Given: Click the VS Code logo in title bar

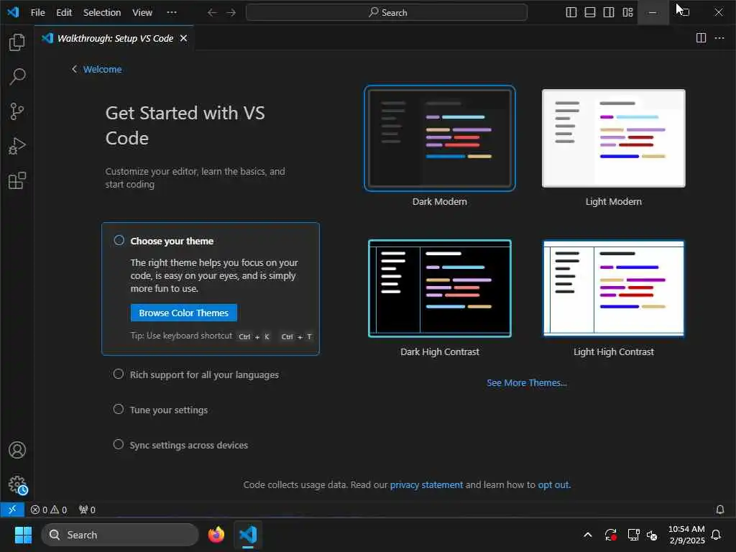Looking at the screenshot, I should point(13,12).
